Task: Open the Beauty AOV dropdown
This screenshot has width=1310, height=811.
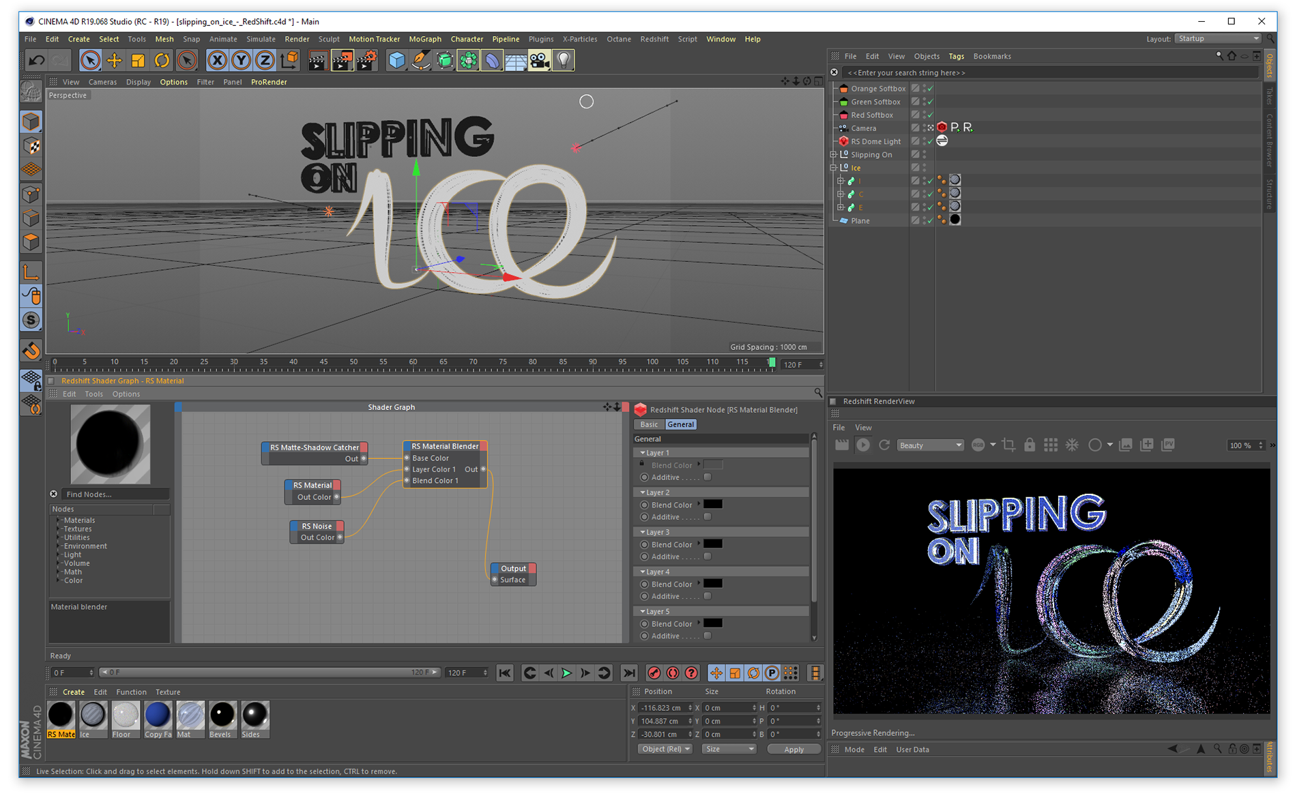Action: pyautogui.click(x=931, y=445)
